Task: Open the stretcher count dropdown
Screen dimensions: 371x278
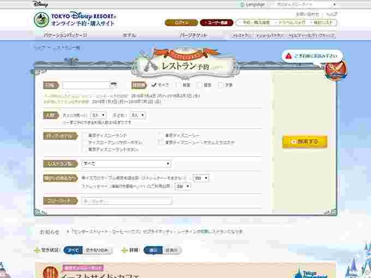Action: point(183,186)
